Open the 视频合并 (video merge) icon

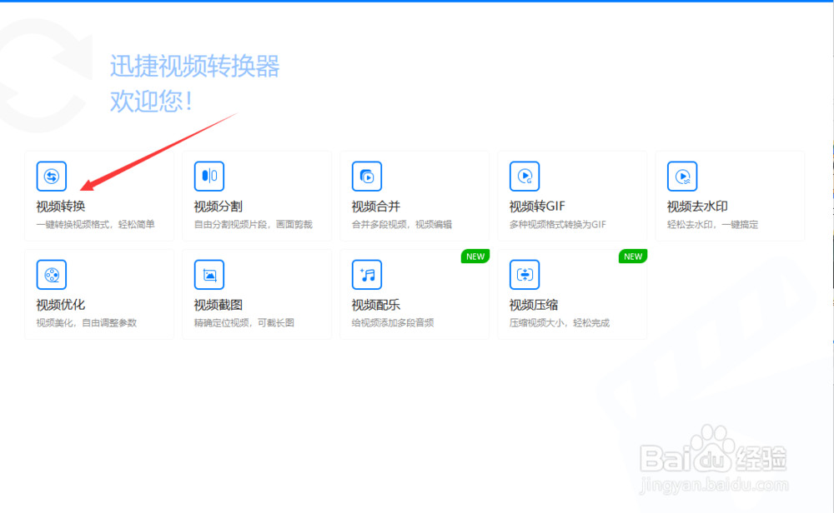click(x=366, y=176)
